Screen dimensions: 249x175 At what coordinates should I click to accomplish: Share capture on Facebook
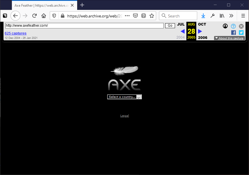pyautogui.click(x=234, y=33)
